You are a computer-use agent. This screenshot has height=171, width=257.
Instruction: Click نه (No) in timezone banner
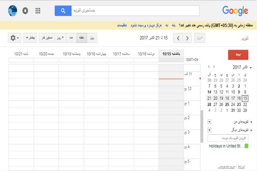[167, 25]
